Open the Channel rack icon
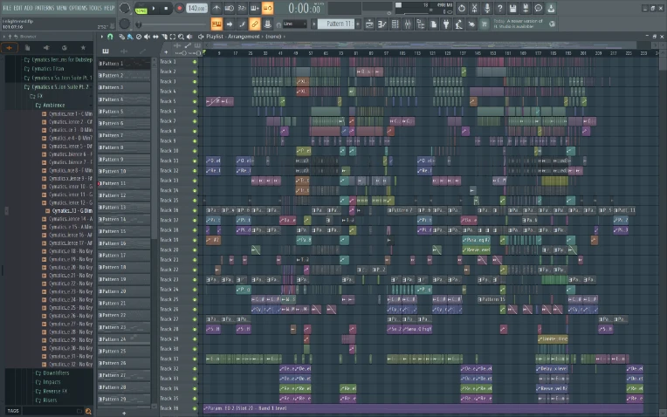667x417 pixels. 395,24
